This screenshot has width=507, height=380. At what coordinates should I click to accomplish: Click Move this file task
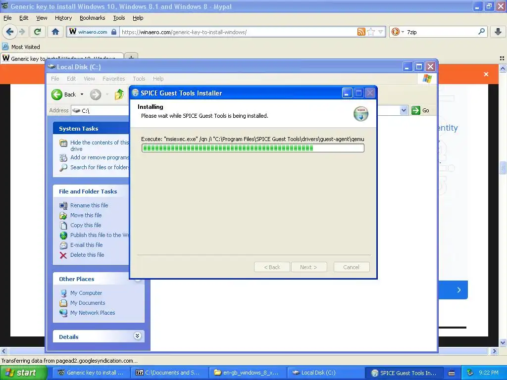click(86, 215)
